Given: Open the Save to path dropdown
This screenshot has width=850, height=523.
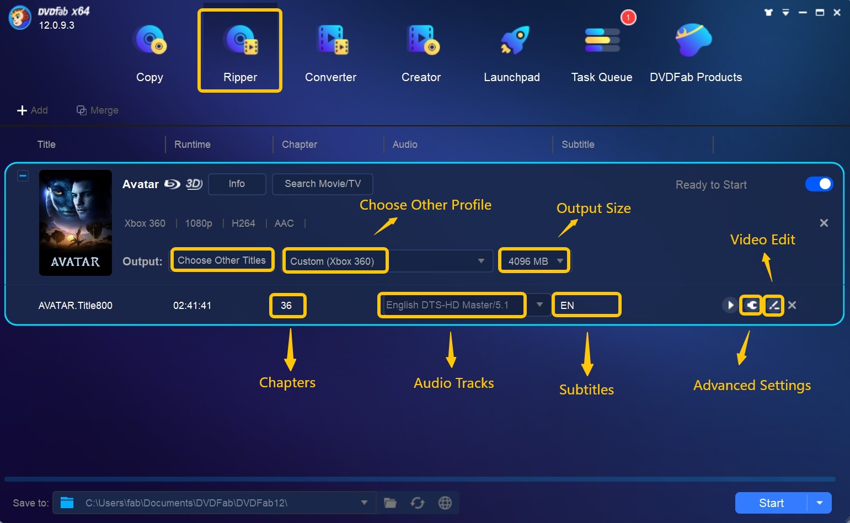Looking at the screenshot, I should (364, 503).
